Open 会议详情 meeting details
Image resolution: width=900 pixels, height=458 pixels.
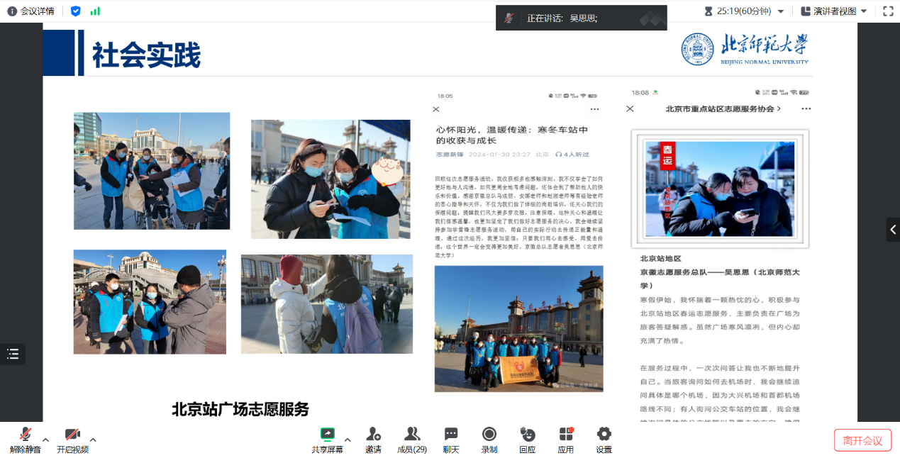(x=30, y=11)
